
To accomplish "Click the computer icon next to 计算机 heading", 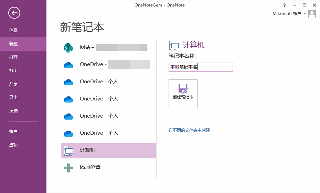I will pyautogui.click(x=174, y=45).
